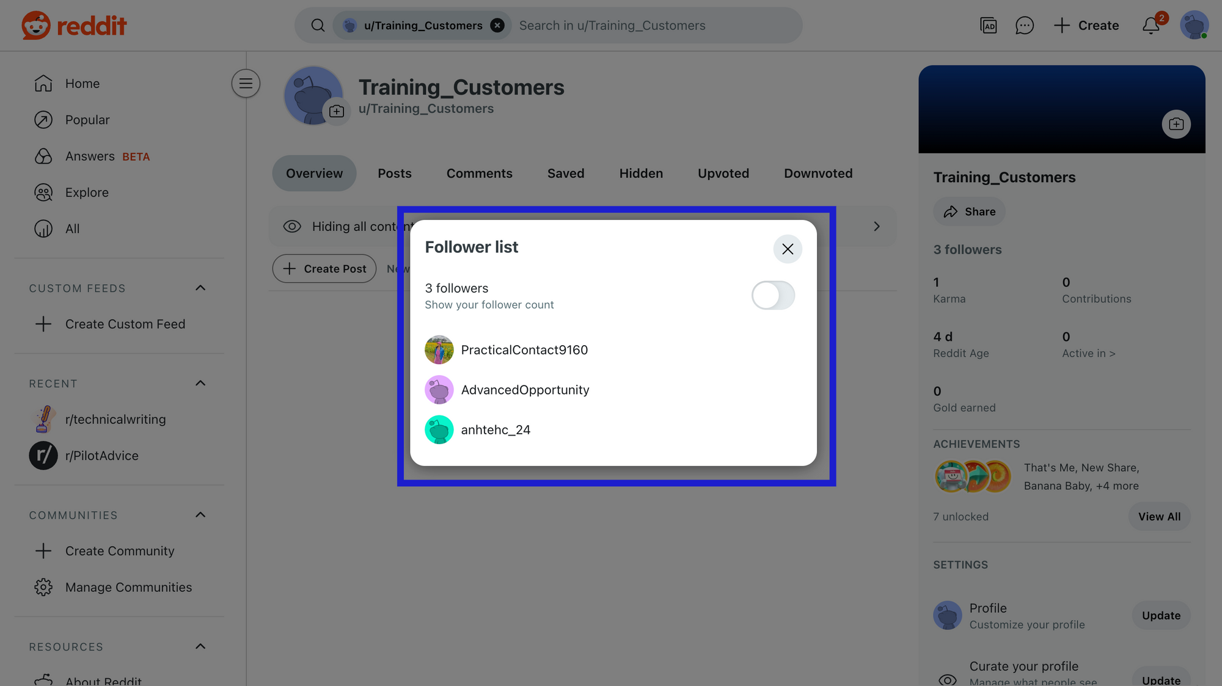The image size is (1222, 686).
Task: Click the advertise icon in the header
Action: pyautogui.click(x=988, y=25)
